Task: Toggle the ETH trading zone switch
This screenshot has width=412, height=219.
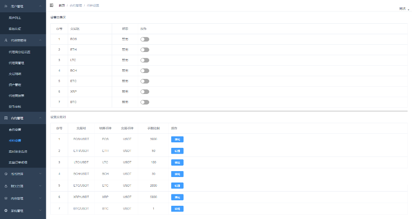Action: [x=145, y=50]
